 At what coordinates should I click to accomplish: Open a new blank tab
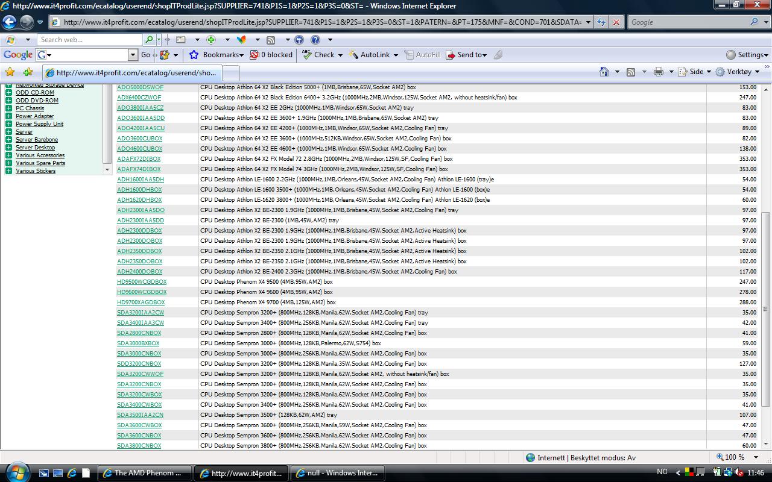coord(230,74)
